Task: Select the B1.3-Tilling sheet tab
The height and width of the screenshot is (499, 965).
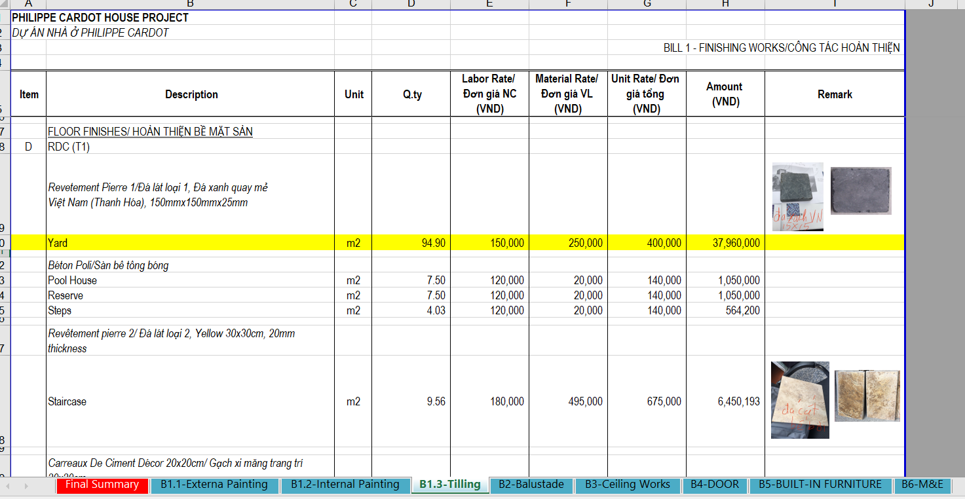Action: tap(450, 485)
